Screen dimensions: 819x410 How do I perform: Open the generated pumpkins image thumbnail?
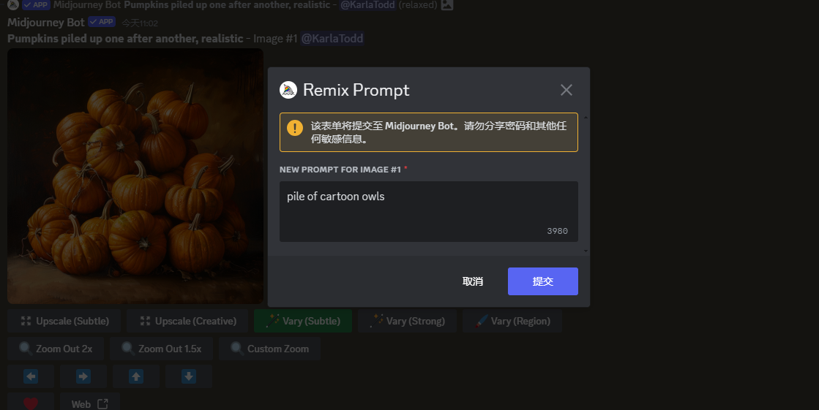coord(135,176)
